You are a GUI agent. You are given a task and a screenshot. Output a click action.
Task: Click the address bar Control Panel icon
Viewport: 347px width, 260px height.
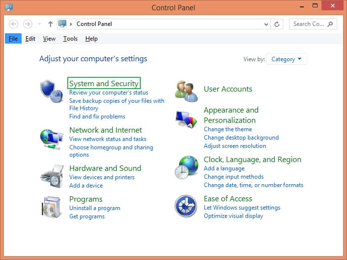tap(62, 24)
